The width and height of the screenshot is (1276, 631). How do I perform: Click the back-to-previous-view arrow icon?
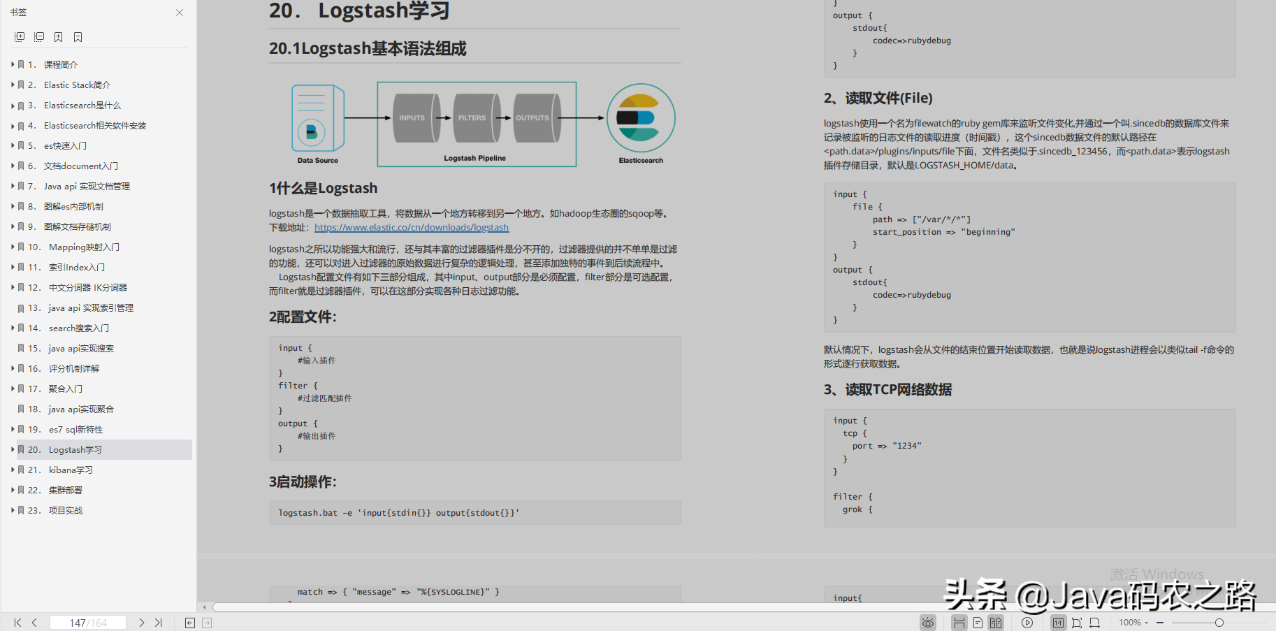[190, 623]
